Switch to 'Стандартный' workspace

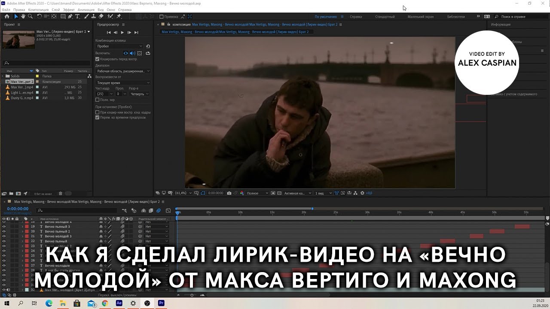point(385,17)
